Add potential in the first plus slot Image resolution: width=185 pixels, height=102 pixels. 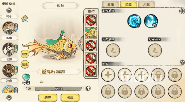(108, 75)
